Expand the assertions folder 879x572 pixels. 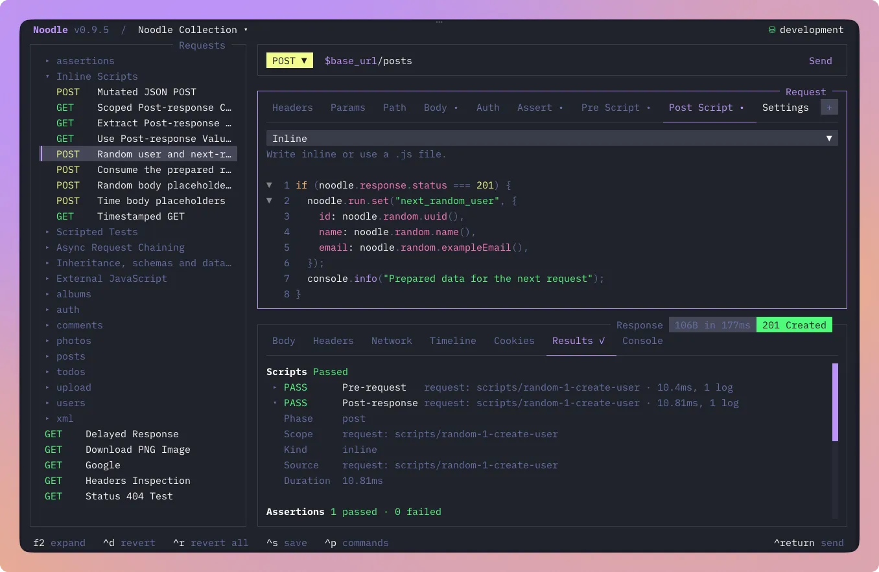point(47,61)
